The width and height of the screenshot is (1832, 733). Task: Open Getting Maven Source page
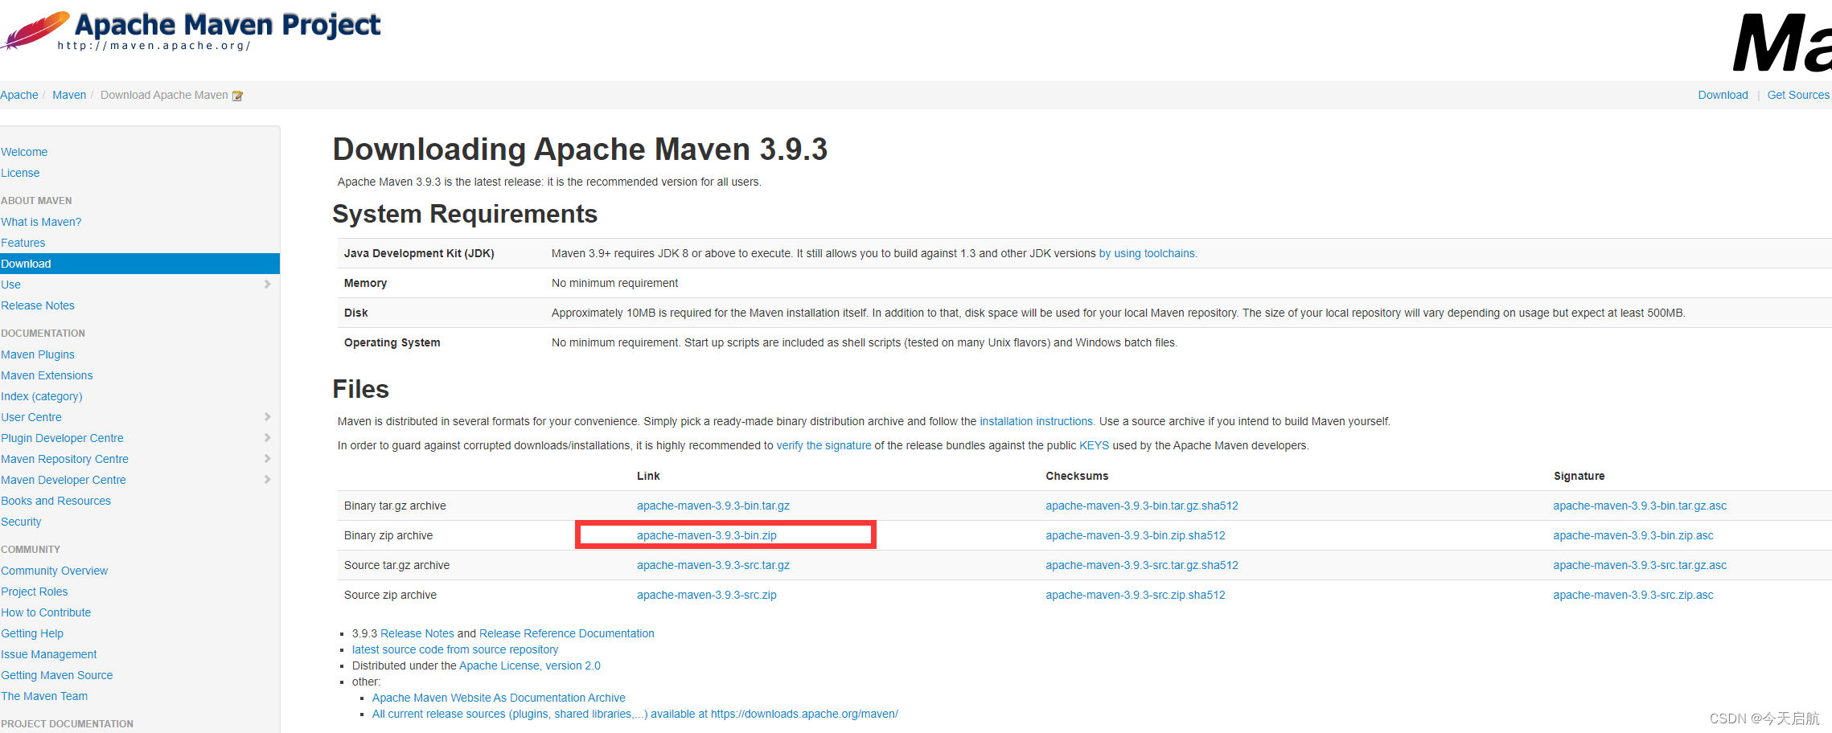57,675
